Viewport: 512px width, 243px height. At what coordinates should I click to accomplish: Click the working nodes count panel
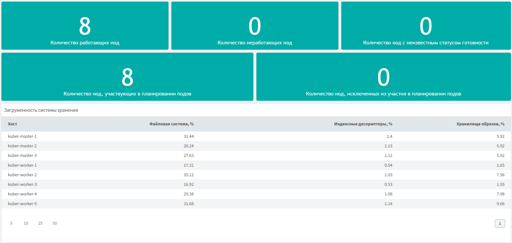tap(85, 26)
